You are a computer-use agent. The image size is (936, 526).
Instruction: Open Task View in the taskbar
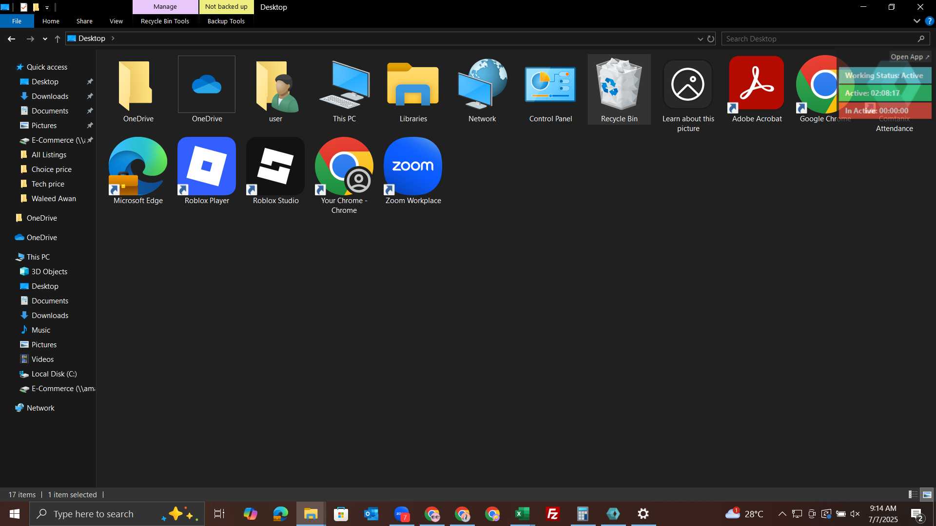(220, 514)
